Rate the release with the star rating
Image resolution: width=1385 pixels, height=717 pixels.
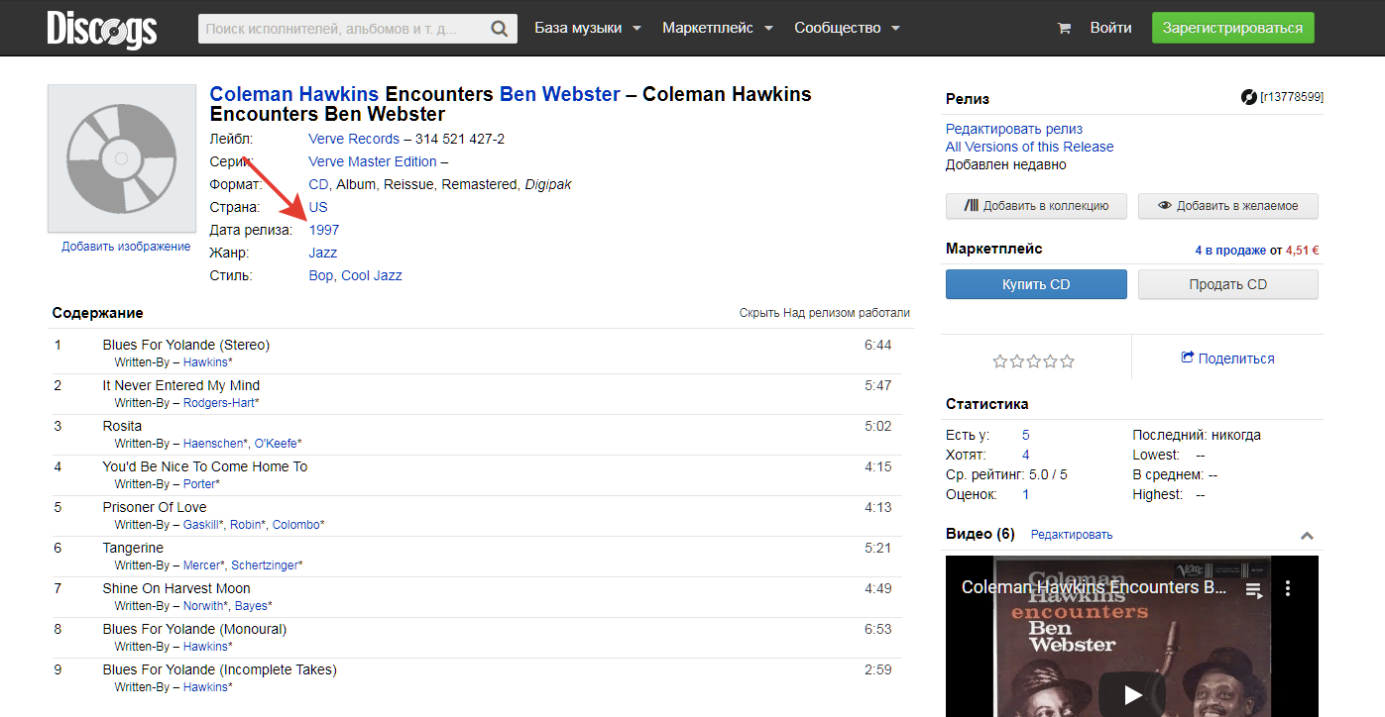click(1033, 361)
